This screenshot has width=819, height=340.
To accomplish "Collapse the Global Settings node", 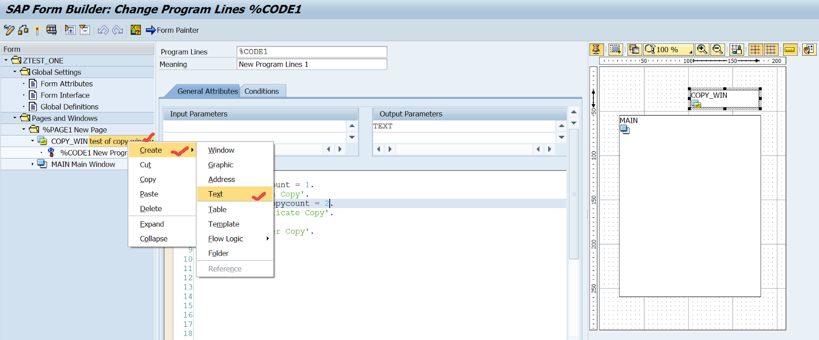I will (x=15, y=72).
